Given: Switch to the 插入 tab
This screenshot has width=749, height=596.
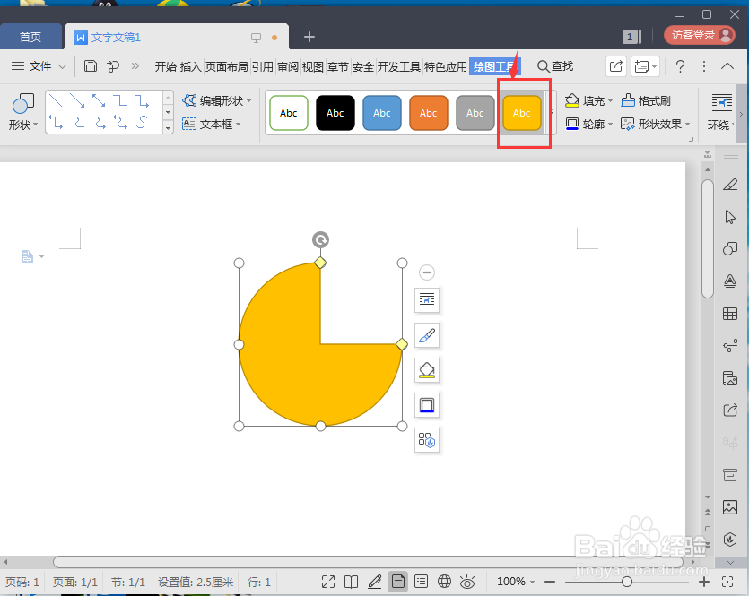Looking at the screenshot, I should pos(190,67).
